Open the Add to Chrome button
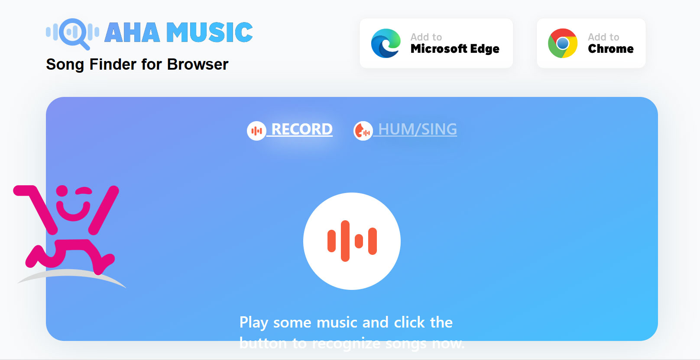The width and height of the screenshot is (700, 360). (591, 43)
